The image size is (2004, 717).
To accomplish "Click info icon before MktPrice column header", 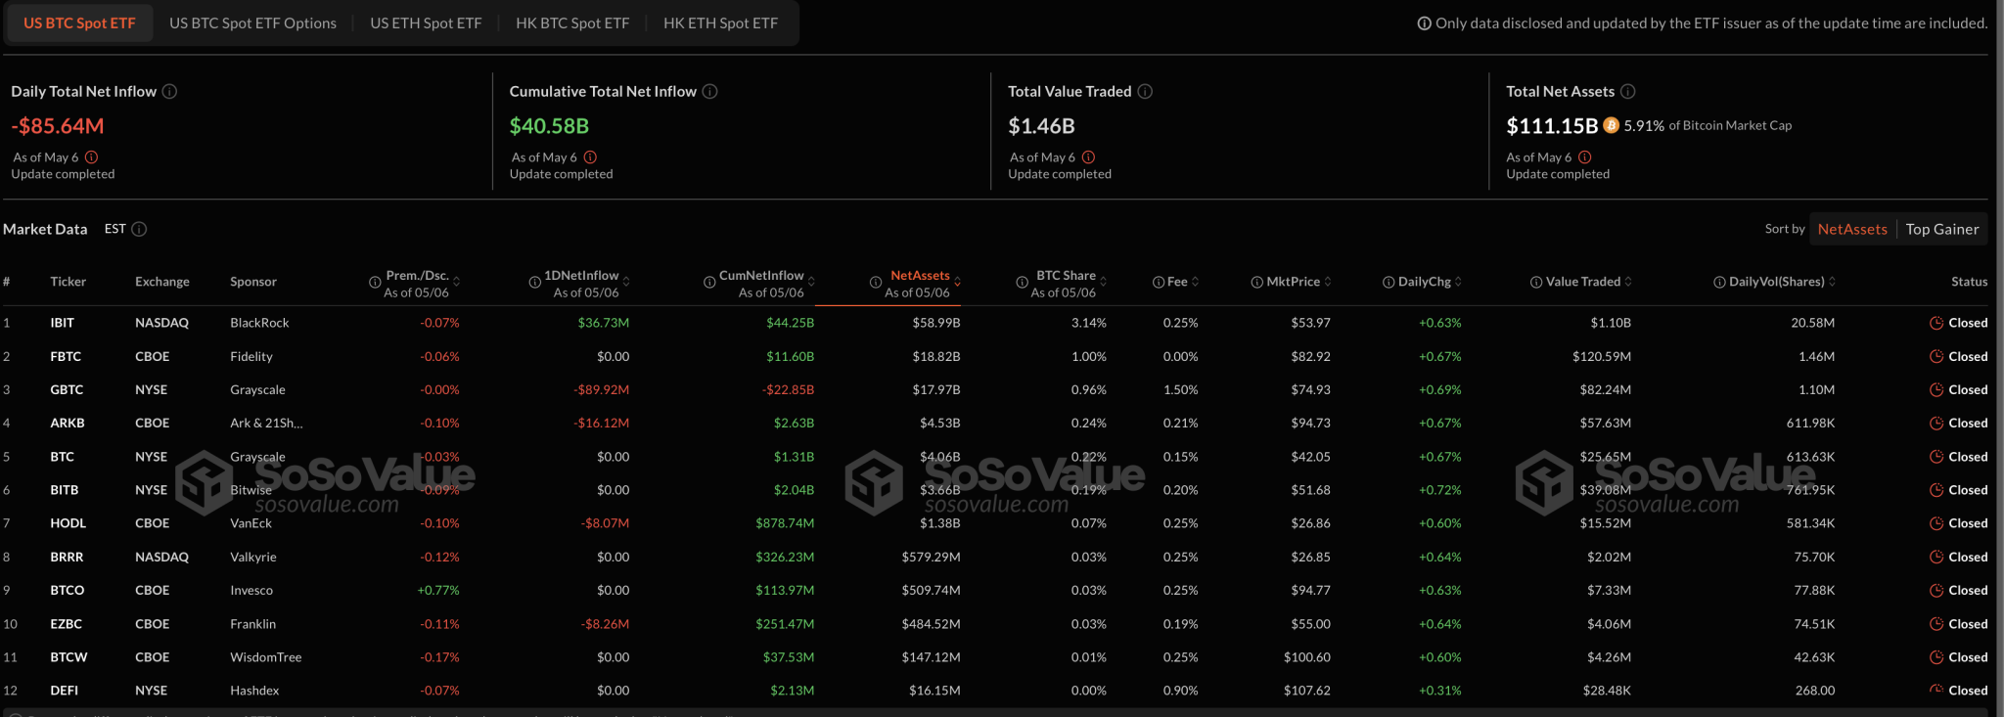I will pyautogui.click(x=1256, y=282).
